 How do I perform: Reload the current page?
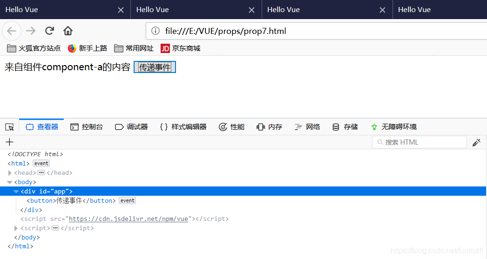pyautogui.click(x=49, y=30)
